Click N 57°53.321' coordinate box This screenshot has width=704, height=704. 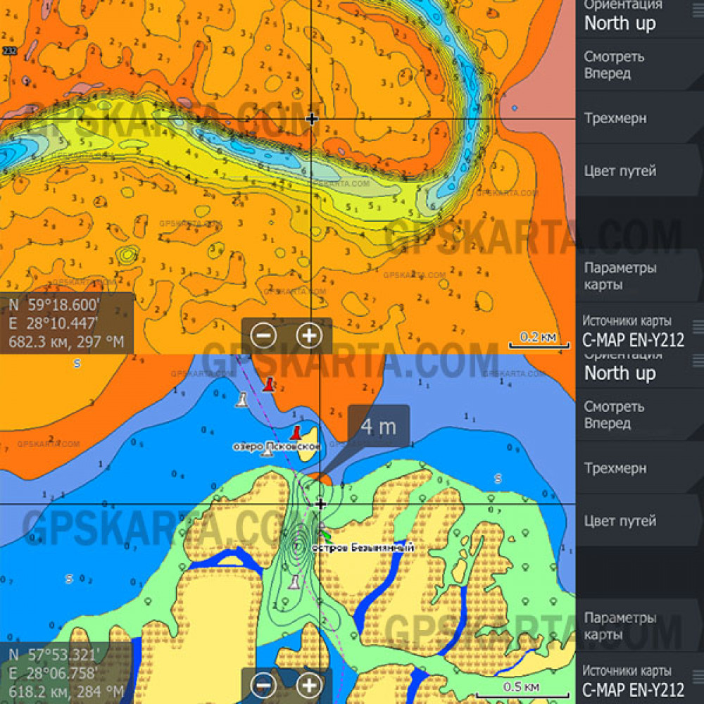tap(67, 673)
